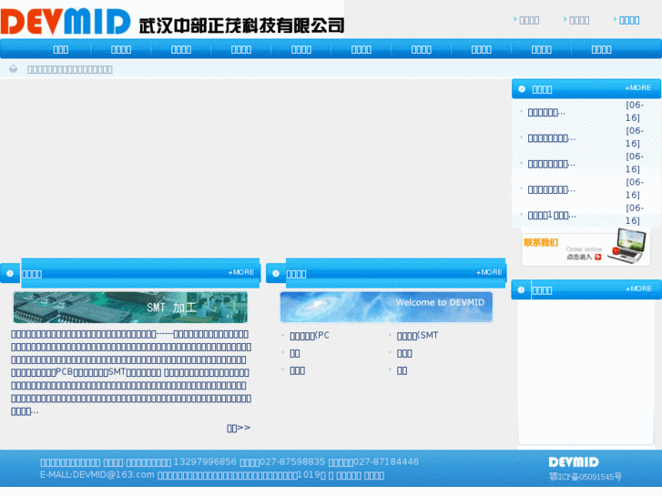
Task: Click the home icon in the breadcrumb bar
Action: [13, 69]
